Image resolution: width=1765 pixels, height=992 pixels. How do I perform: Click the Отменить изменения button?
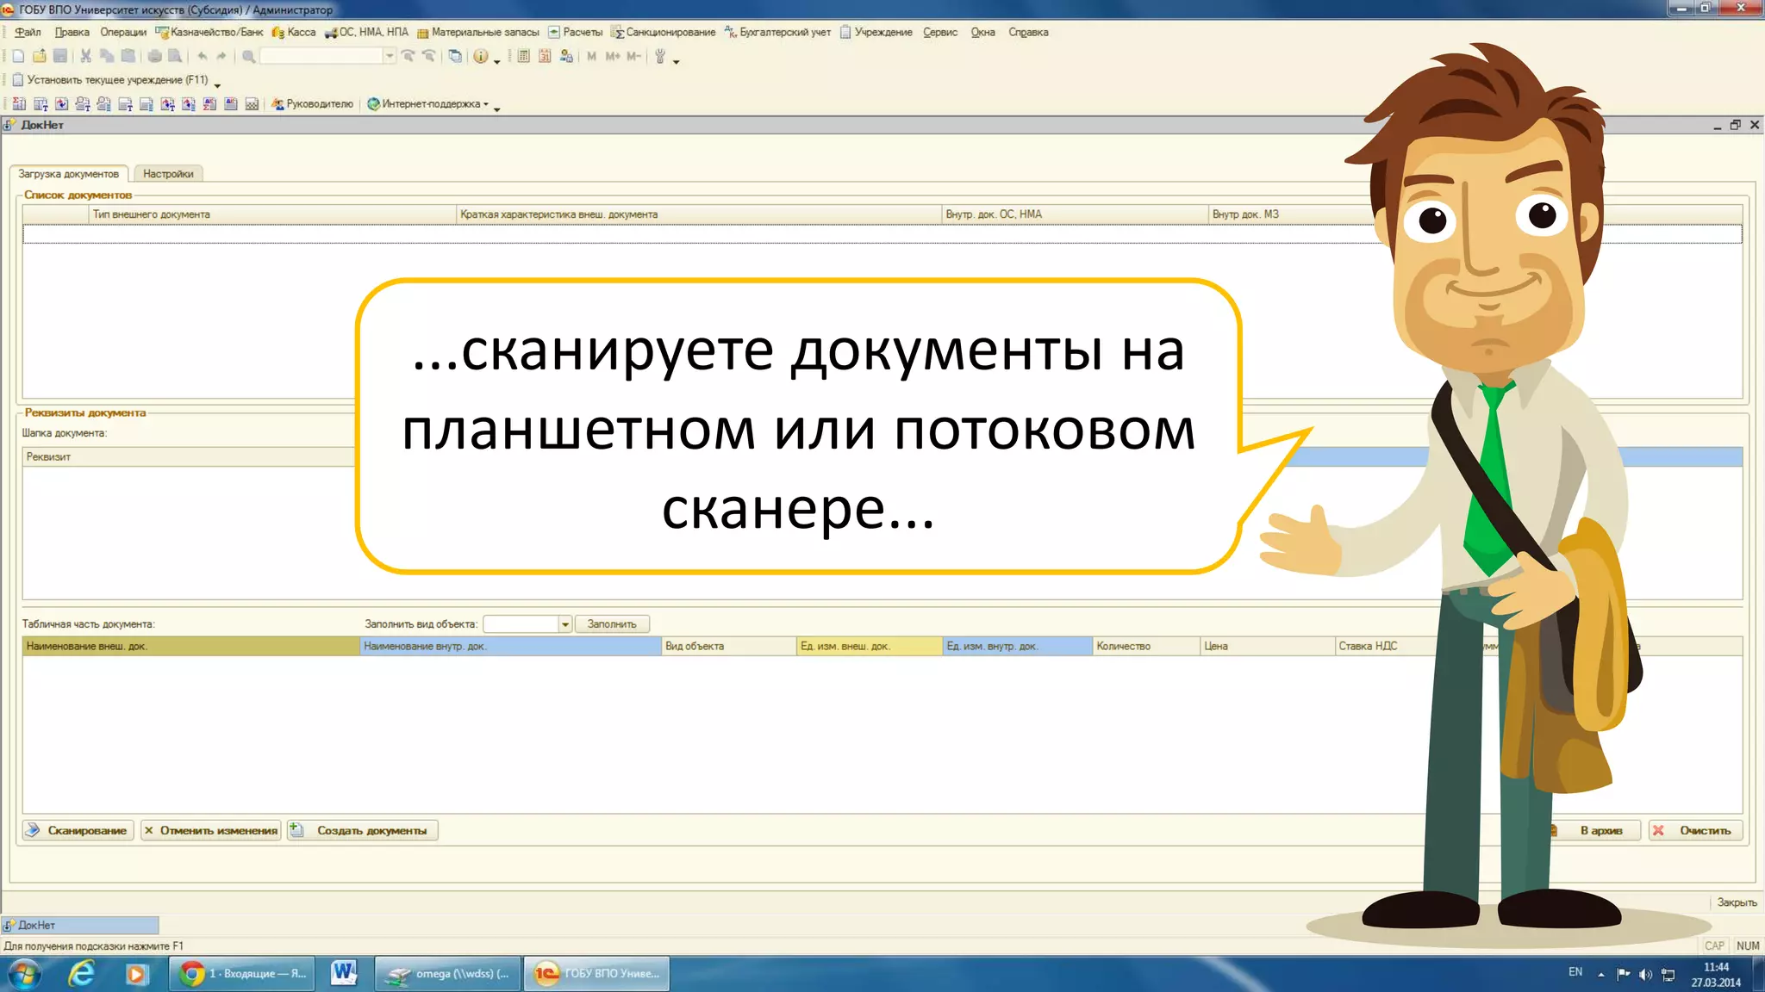point(211,831)
